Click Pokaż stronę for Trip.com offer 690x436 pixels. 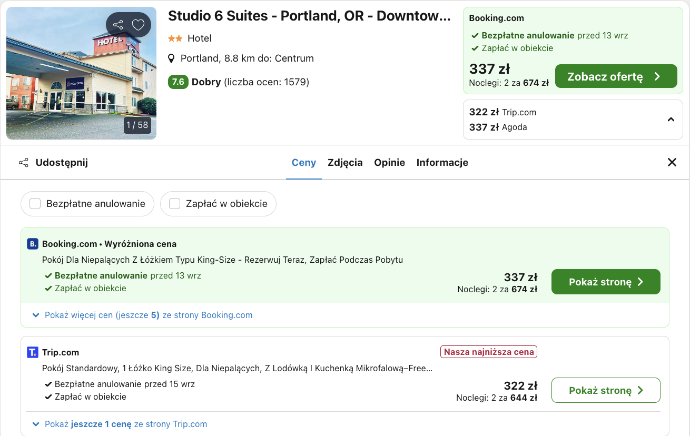coord(606,390)
